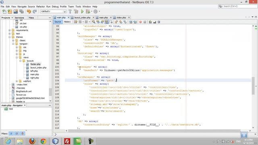Expand the css folder node
258x145 pixels.
coord(17,47)
